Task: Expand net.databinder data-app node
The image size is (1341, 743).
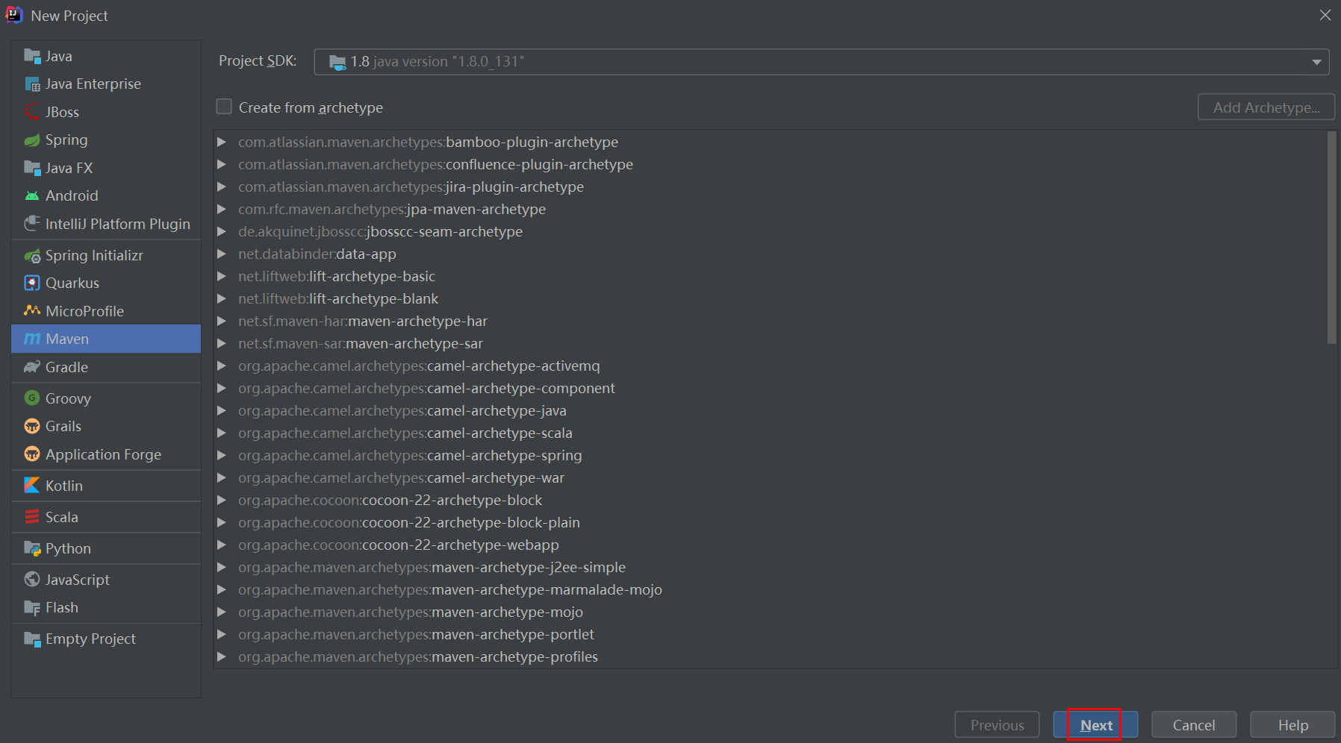Action: tap(222, 254)
